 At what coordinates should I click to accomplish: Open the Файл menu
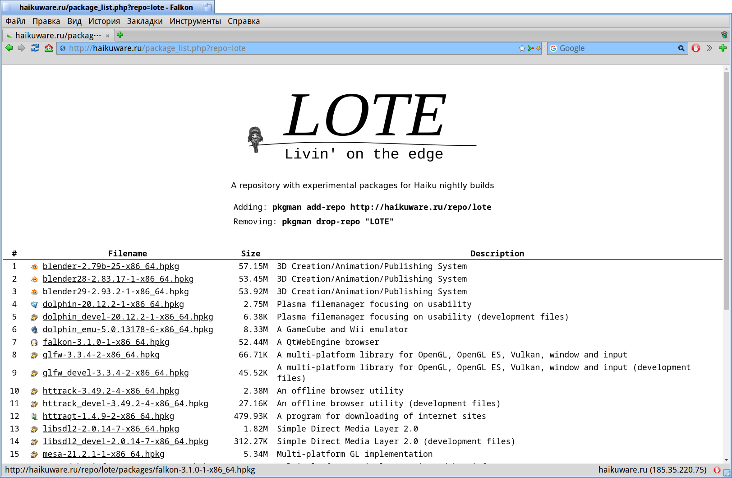click(x=15, y=21)
